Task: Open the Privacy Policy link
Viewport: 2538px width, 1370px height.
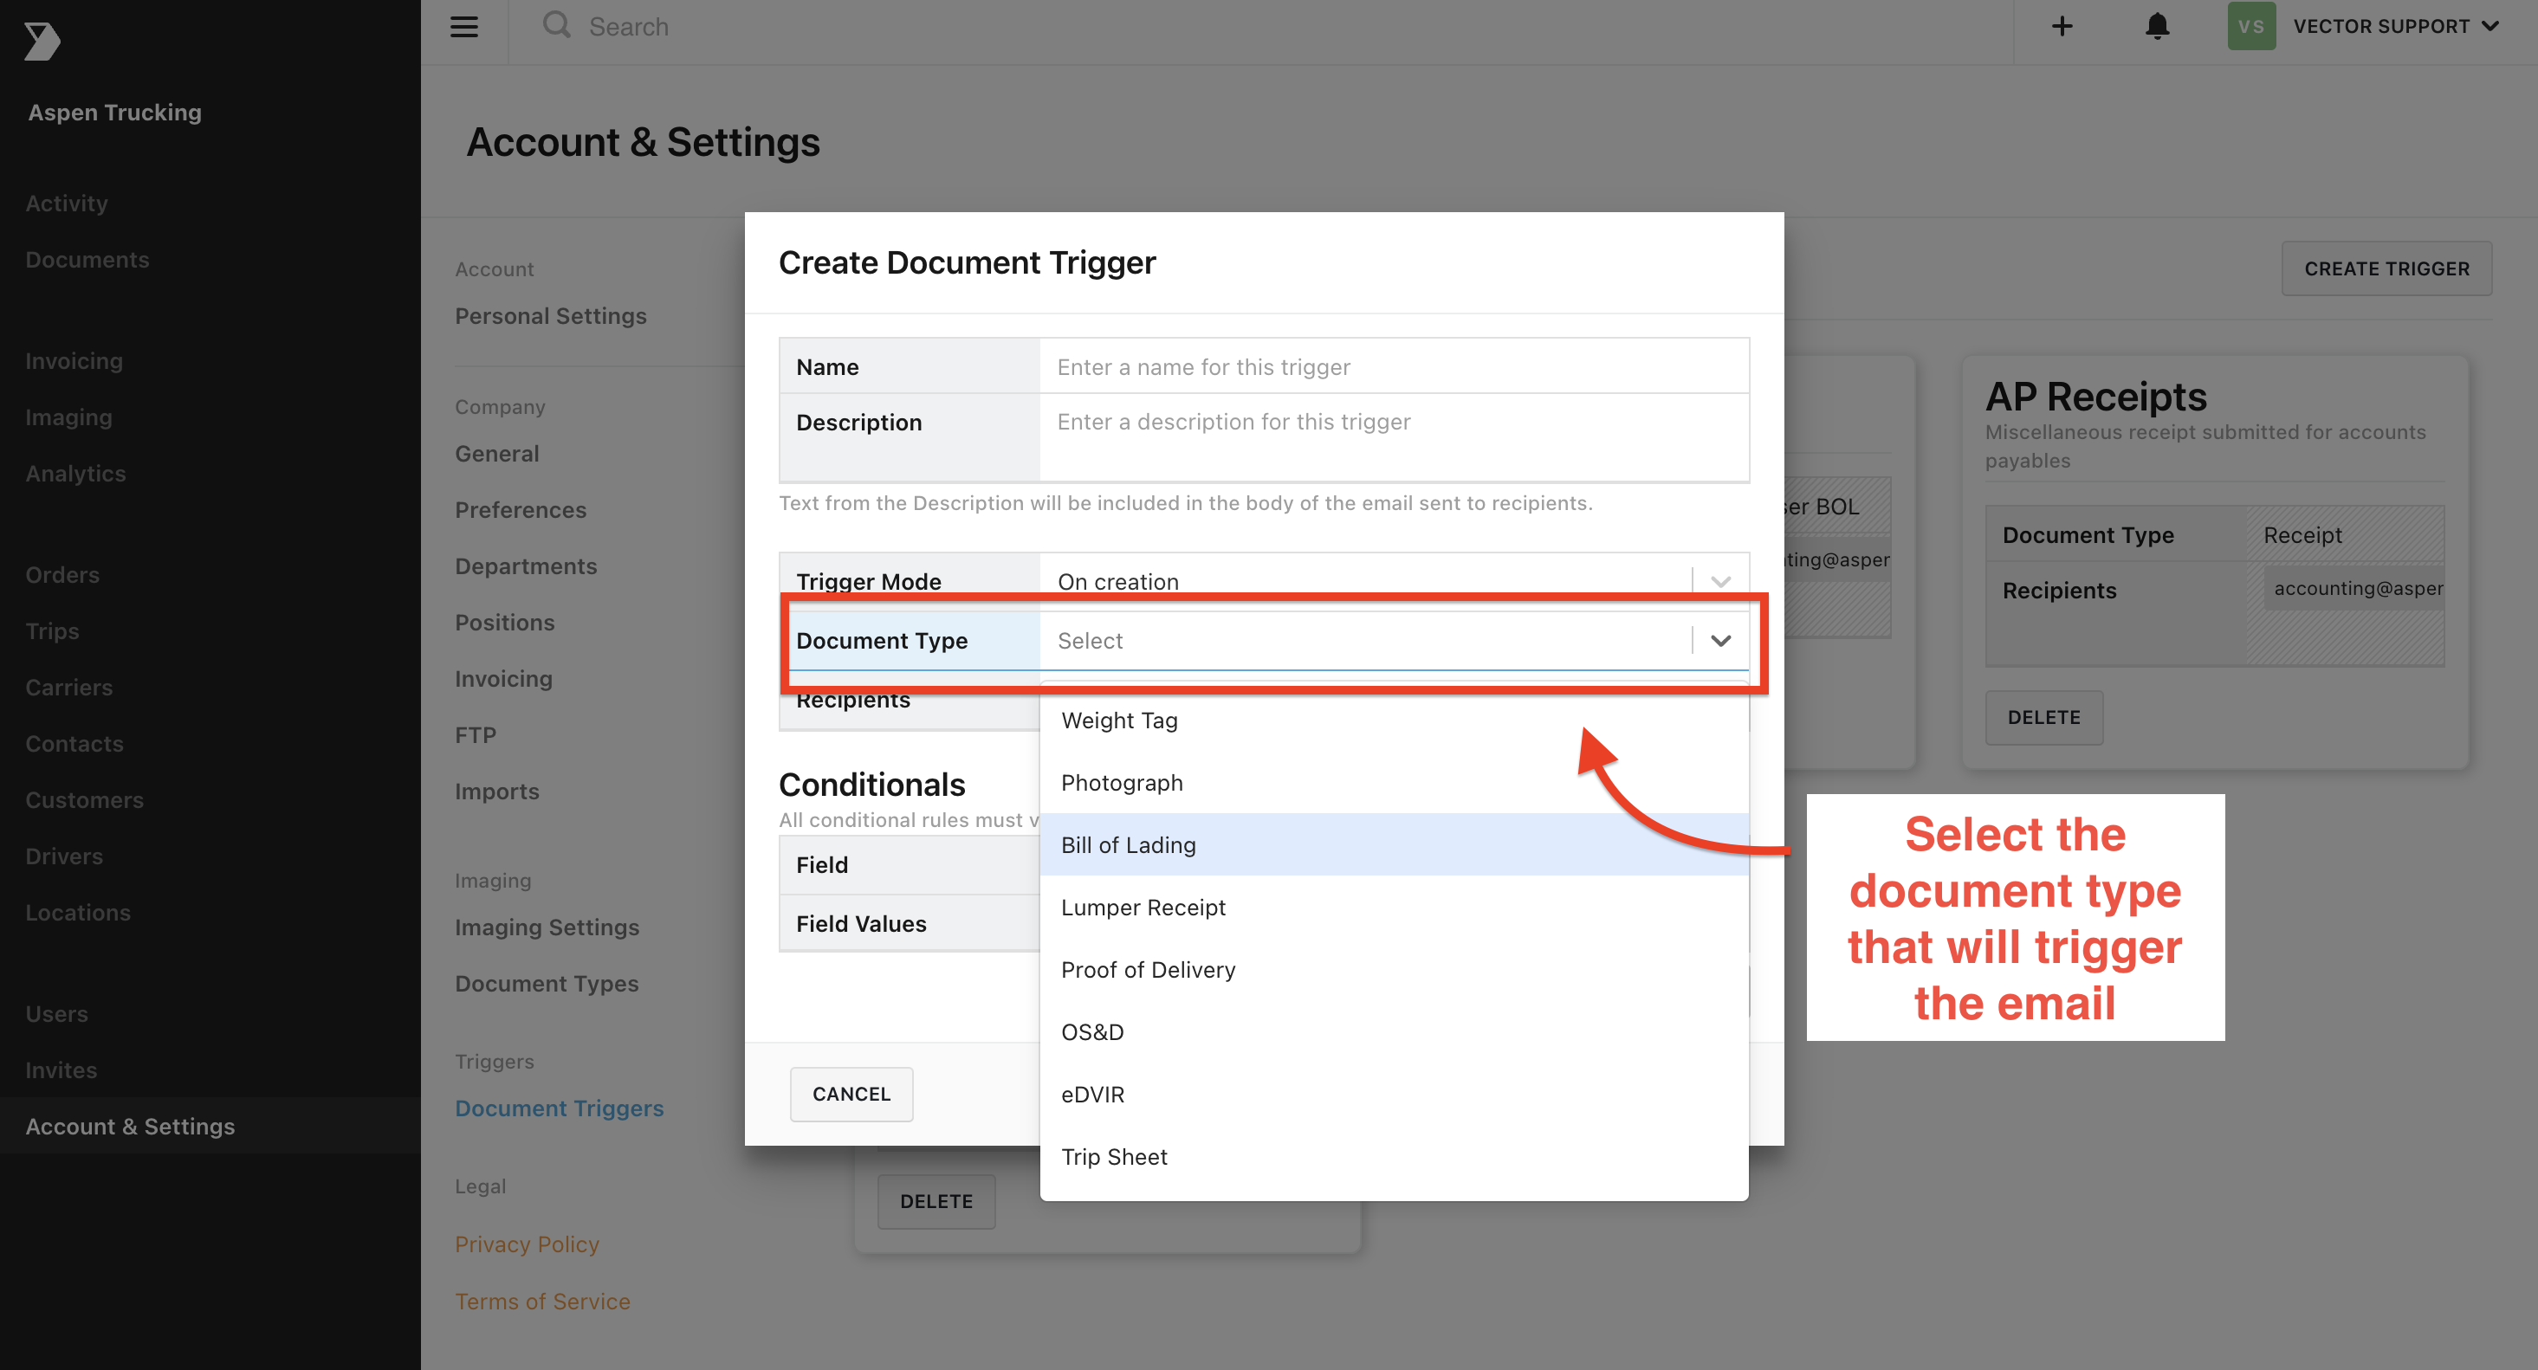Action: coord(528,1244)
